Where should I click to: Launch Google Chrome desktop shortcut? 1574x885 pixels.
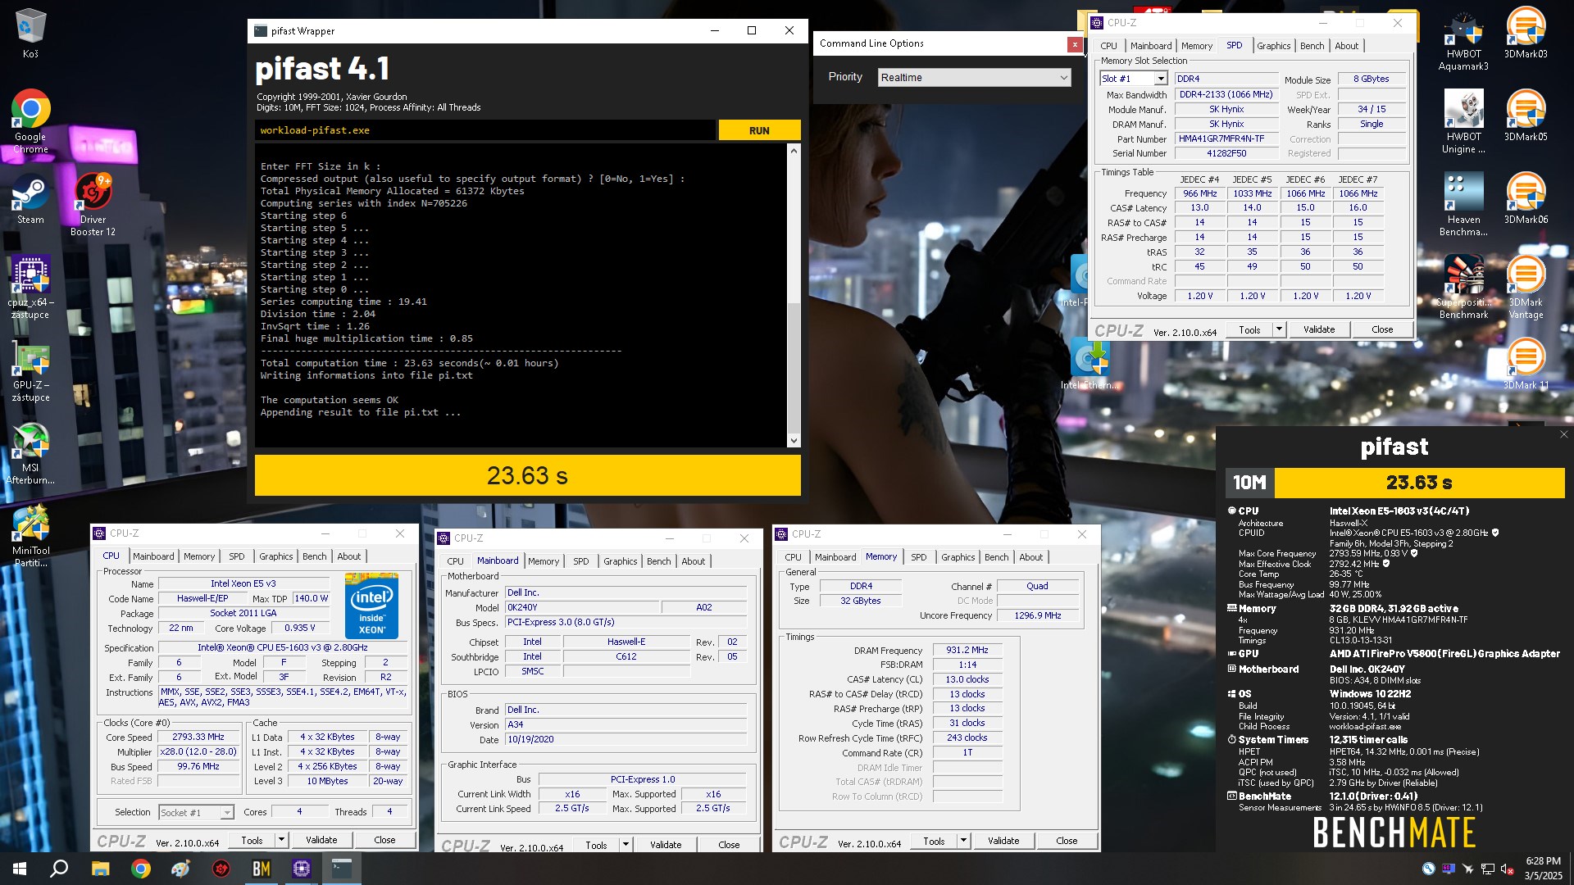click(30, 121)
